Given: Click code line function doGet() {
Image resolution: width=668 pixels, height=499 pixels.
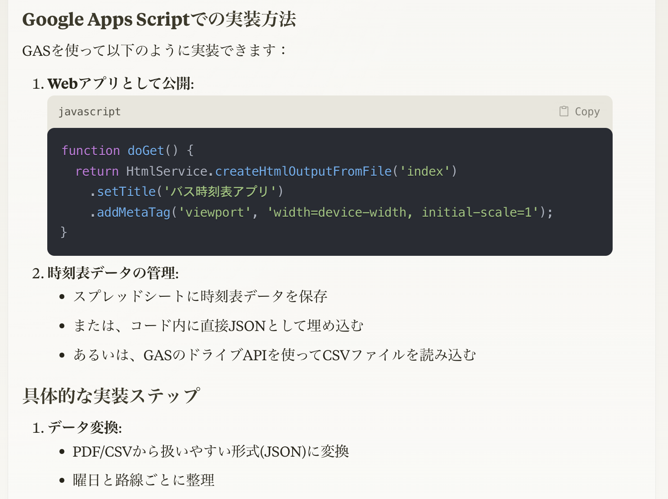Looking at the screenshot, I should (127, 150).
